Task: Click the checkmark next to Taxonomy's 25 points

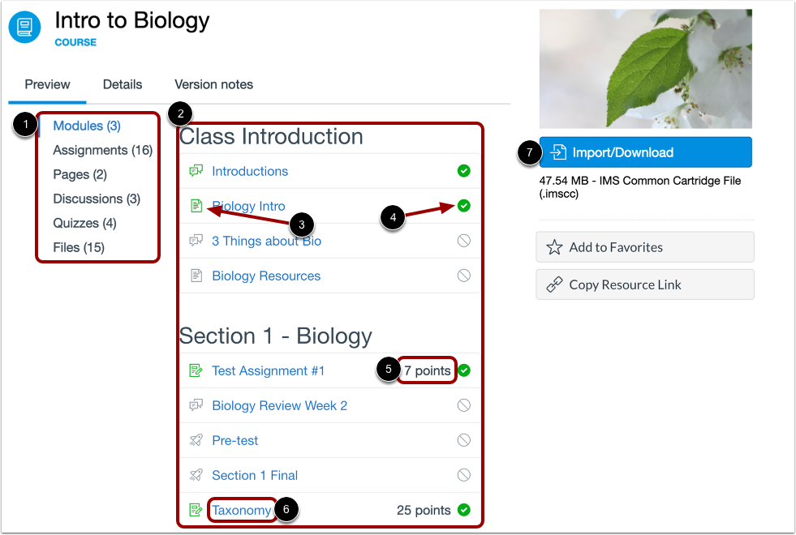Action: pos(463,510)
